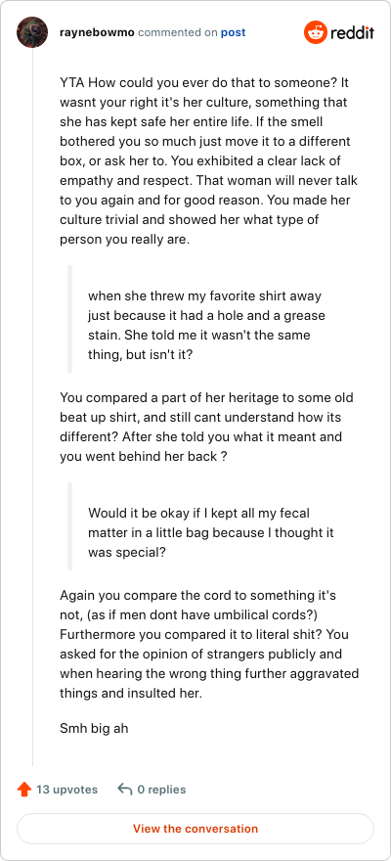
Task: Click the paragraph starting "Again you compare the cord"
Action: (209, 644)
